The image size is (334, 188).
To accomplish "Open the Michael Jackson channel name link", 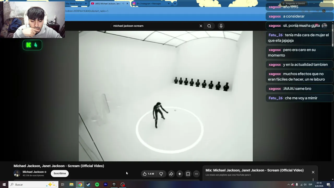I will 33,172.
